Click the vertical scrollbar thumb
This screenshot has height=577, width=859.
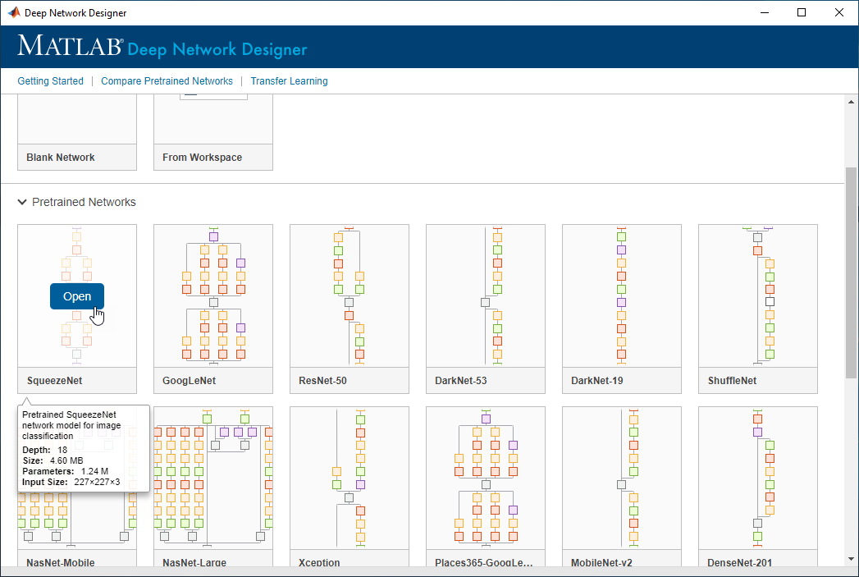click(x=852, y=271)
